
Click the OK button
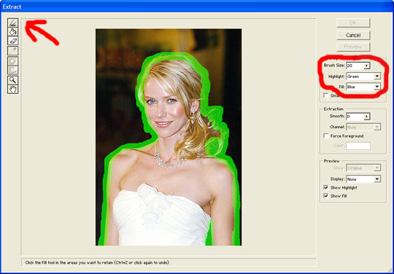pyautogui.click(x=353, y=23)
